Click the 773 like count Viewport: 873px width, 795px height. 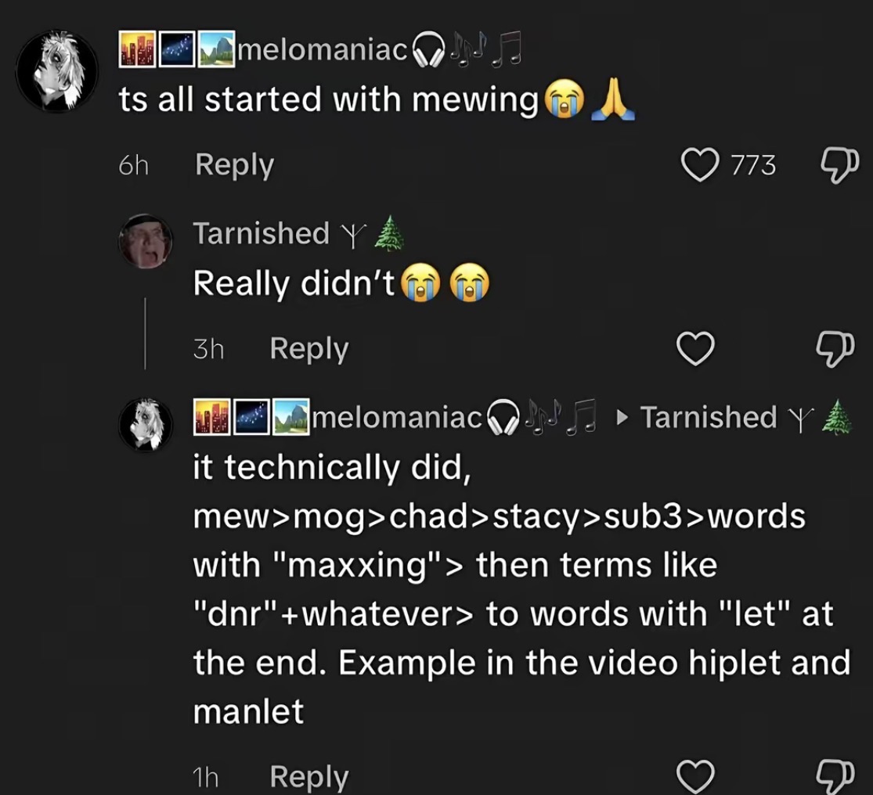(753, 166)
